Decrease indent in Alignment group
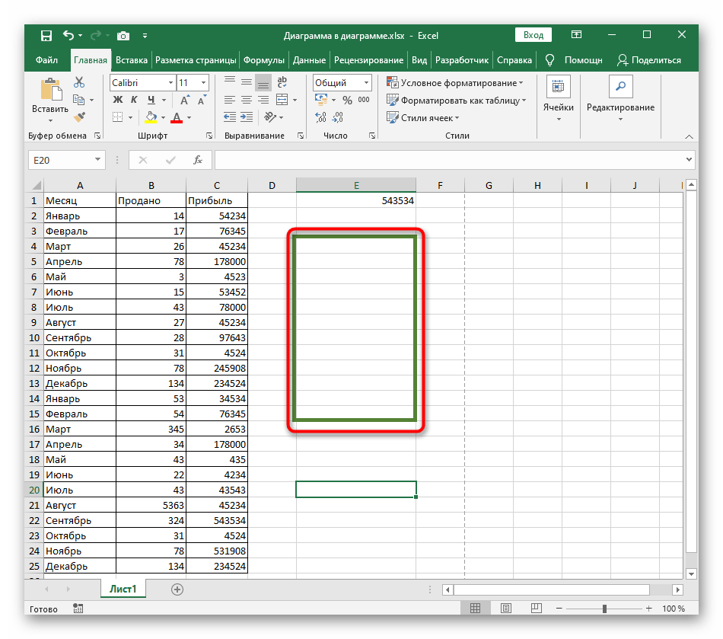This screenshot has height=639, width=723. [x=230, y=117]
